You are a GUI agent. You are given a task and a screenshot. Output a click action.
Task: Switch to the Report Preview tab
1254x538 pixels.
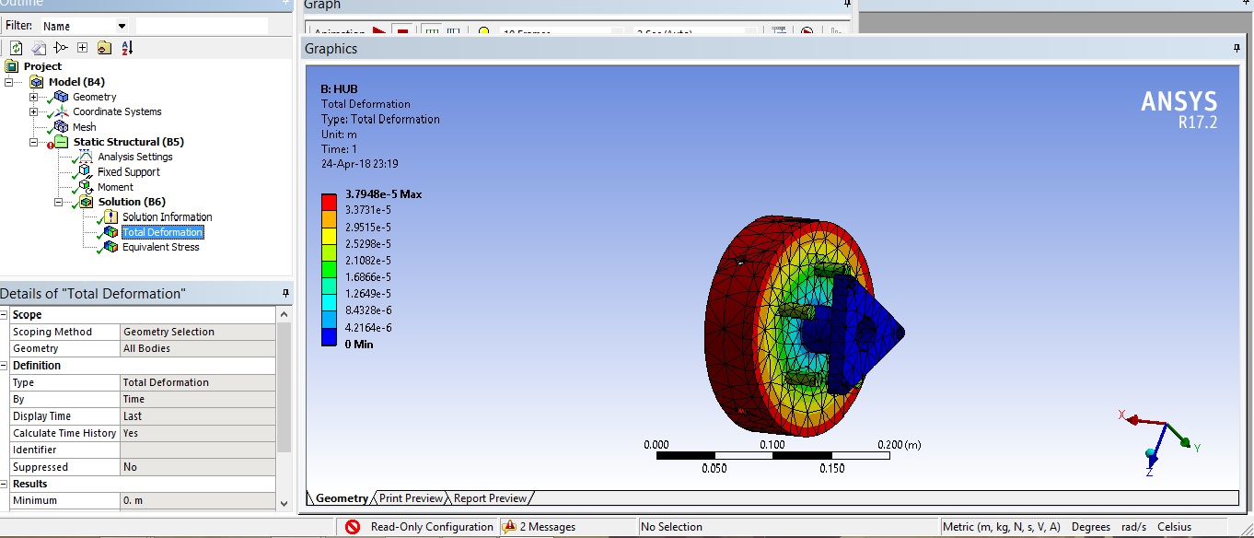490,498
